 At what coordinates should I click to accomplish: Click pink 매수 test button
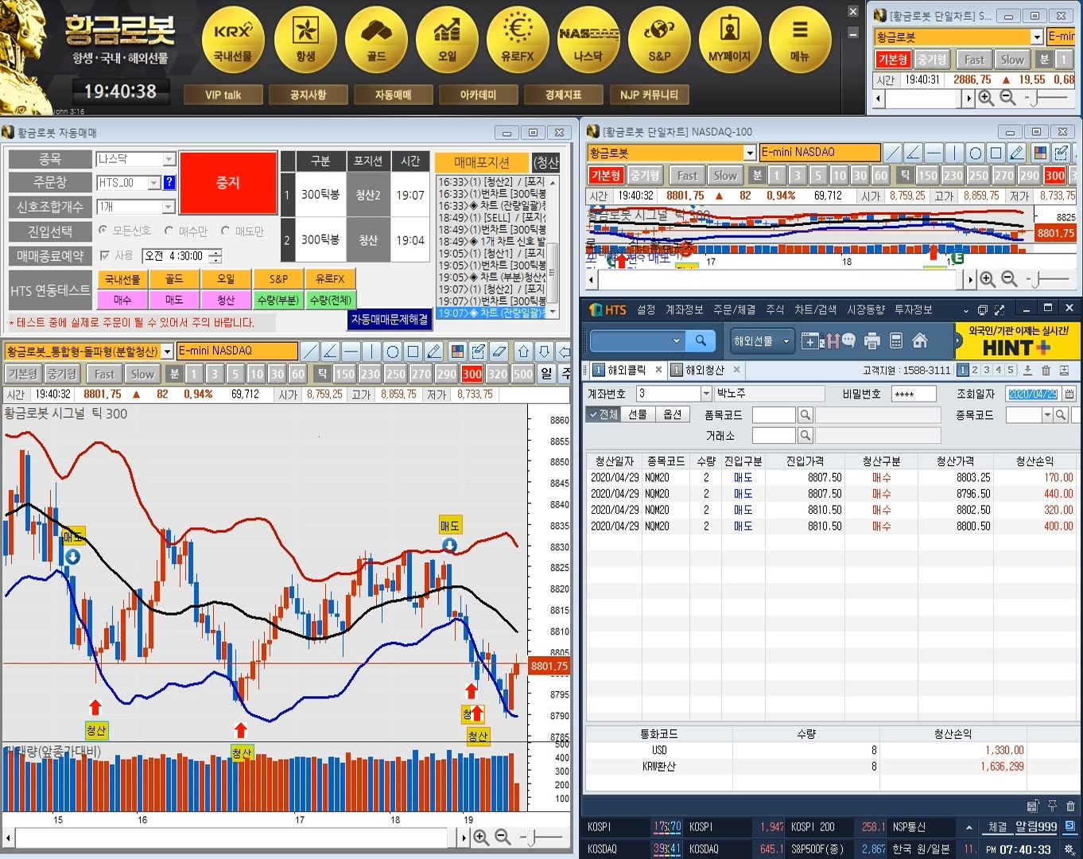(122, 300)
